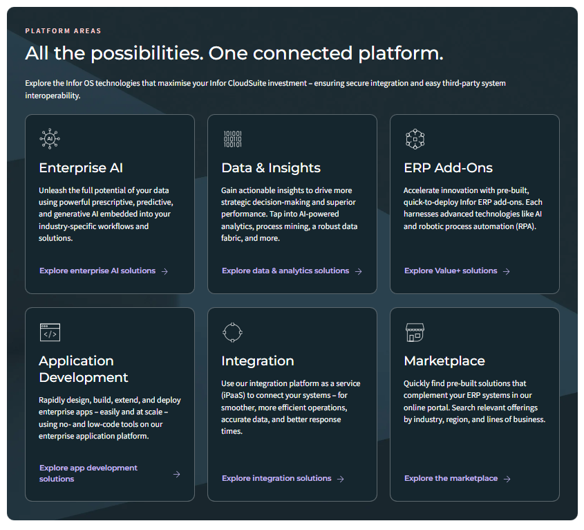Select the Data & Insights card heading

(x=271, y=168)
